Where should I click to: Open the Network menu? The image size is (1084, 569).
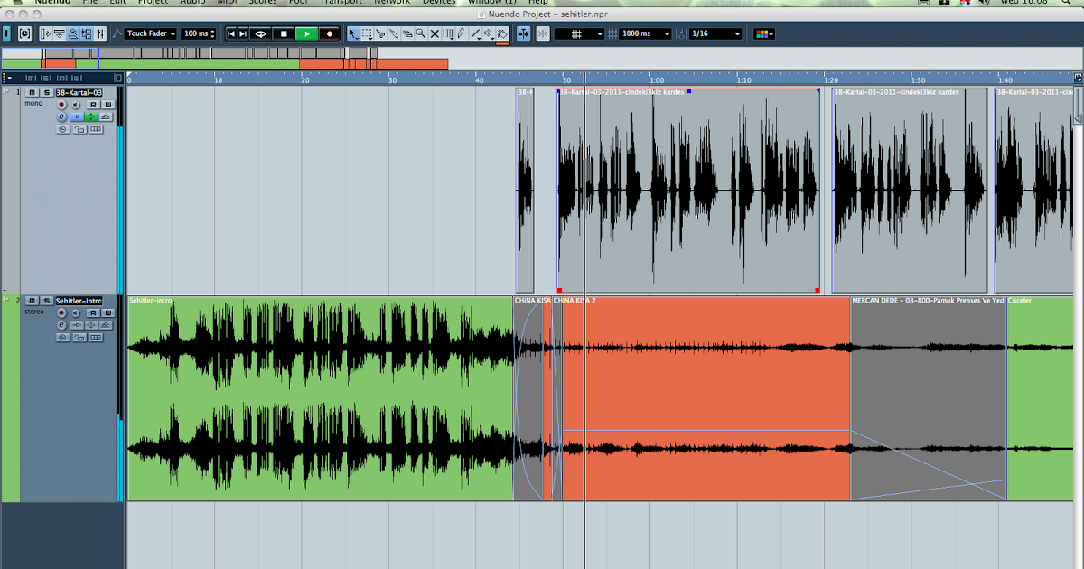point(392,3)
